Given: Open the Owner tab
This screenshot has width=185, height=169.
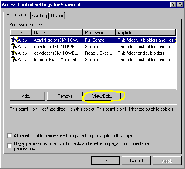Looking at the screenshot, I should [57, 16].
